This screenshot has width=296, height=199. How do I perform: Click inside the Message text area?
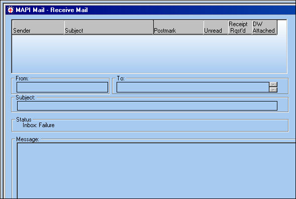tap(156, 170)
